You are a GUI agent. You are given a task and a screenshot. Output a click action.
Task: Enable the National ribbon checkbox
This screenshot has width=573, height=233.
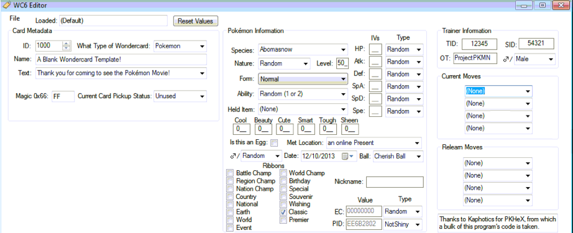[x=230, y=204]
